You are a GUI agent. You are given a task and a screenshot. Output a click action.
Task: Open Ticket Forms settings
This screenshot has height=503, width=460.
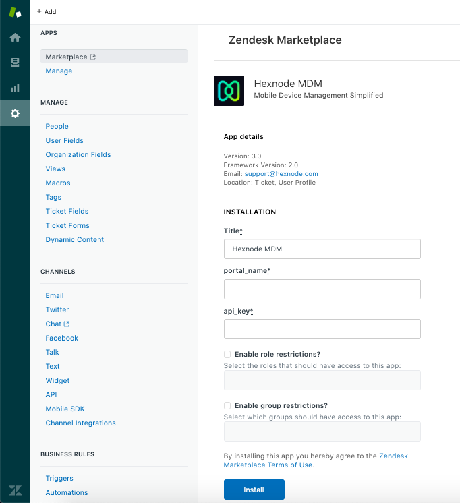point(67,225)
